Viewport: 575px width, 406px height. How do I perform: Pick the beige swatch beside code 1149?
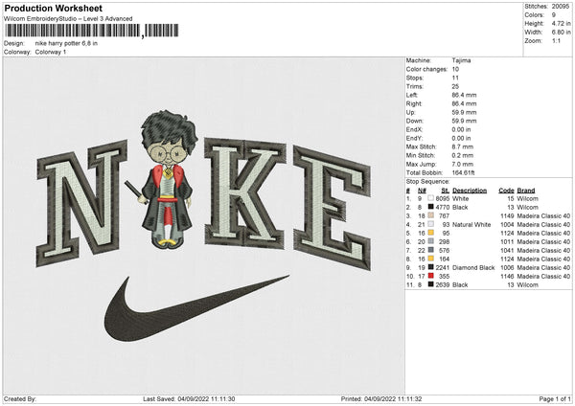(x=431, y=215)
